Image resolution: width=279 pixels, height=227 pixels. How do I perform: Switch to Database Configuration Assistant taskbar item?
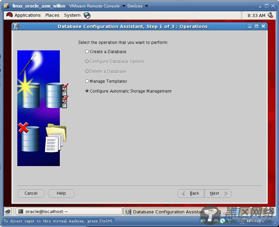click(176, 212)
